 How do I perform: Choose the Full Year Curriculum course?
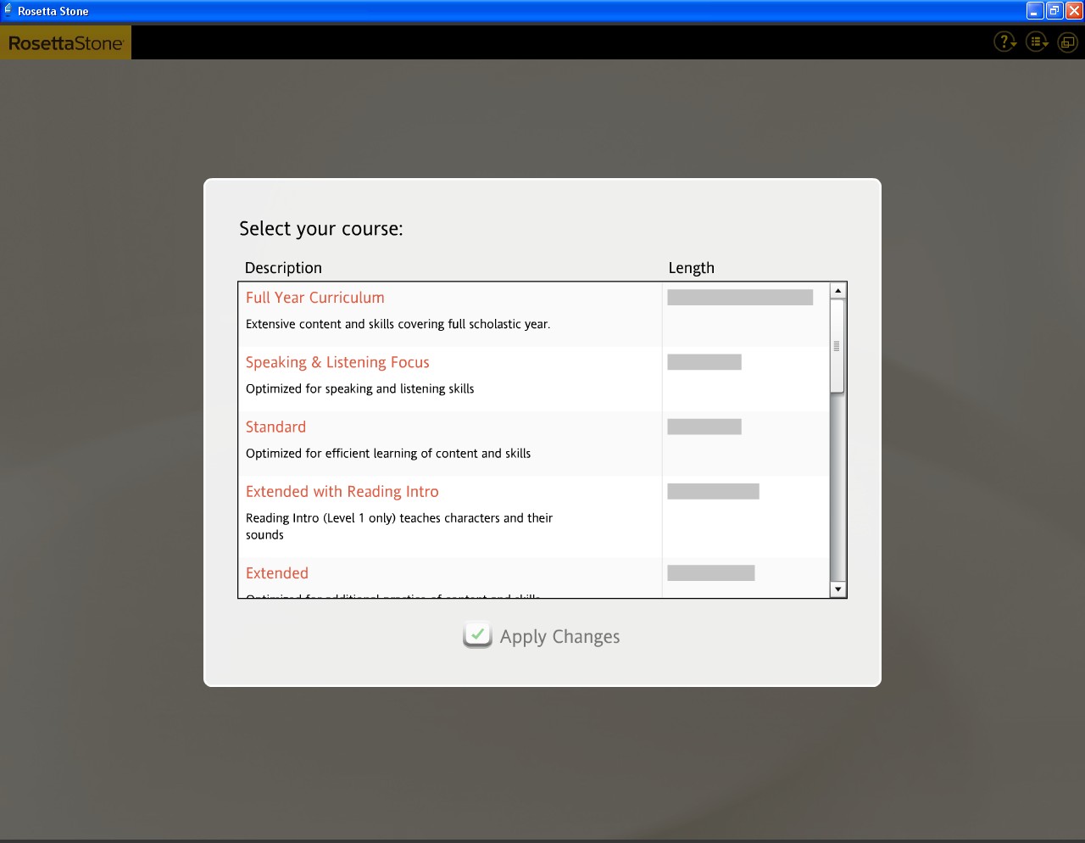tap(315, 298)
